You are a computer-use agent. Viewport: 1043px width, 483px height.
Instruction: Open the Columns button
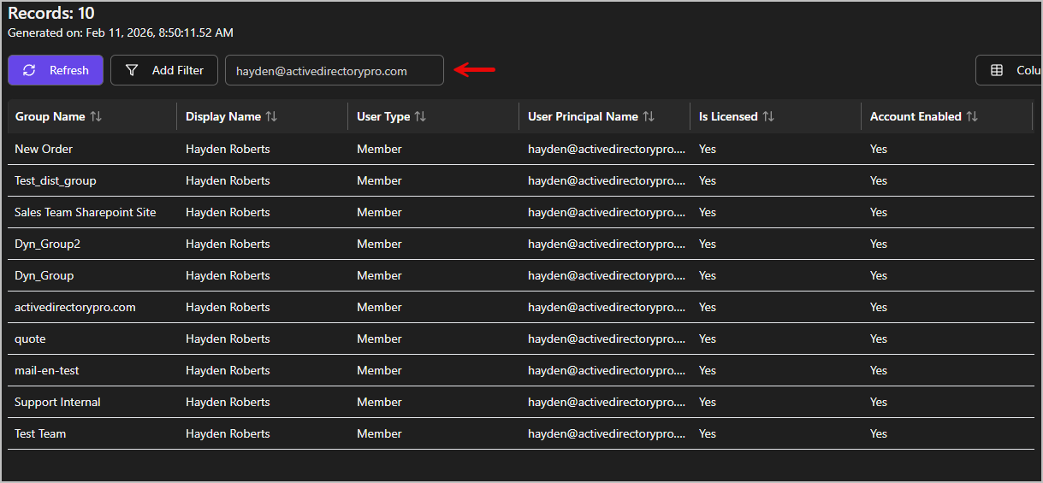pos(1010,70)
